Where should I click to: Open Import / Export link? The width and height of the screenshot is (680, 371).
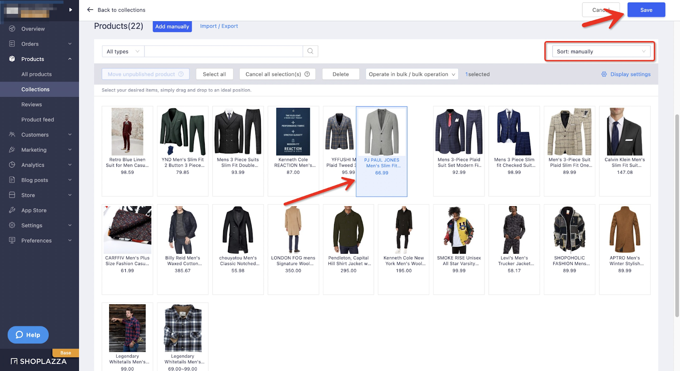pyautogui.click(x=219, y=26)
